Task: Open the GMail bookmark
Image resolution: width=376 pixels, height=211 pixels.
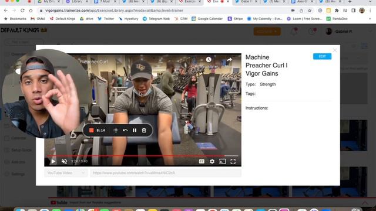Action: [38, 19]
